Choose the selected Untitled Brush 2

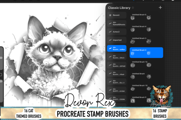point(146,52)
